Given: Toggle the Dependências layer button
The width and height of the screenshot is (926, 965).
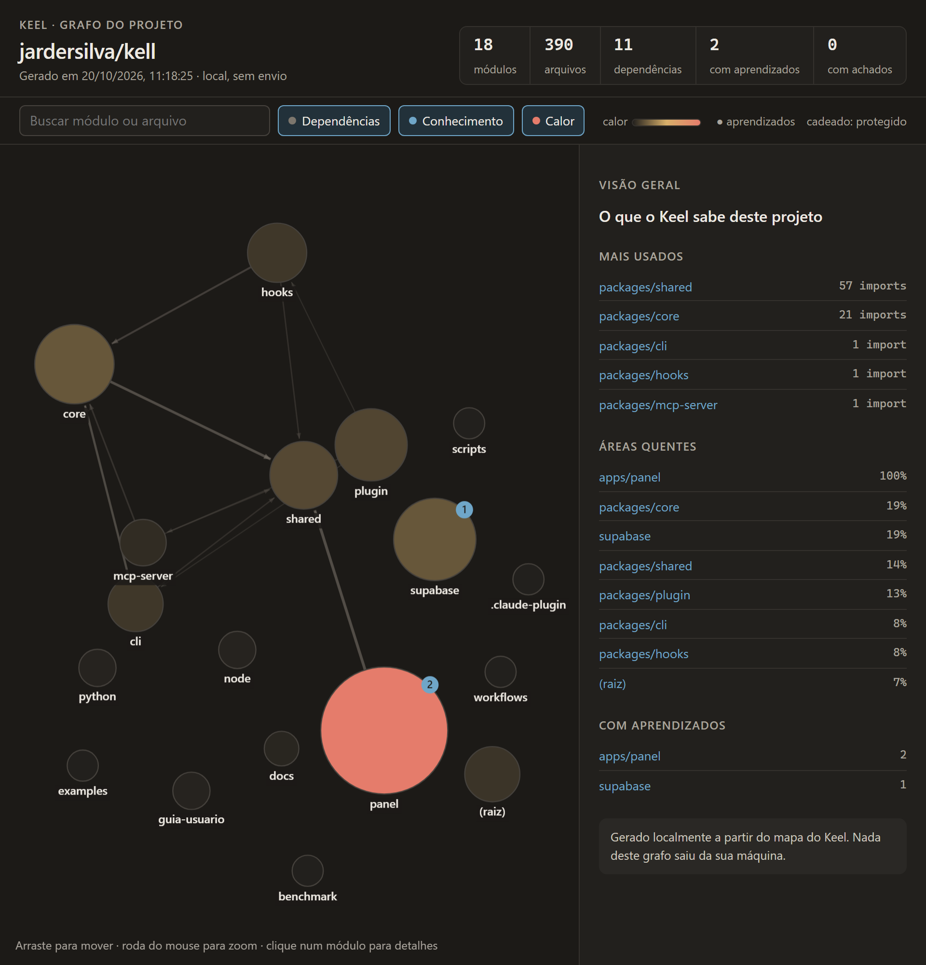Looking at the screenshot, I should pyautogui.click(x=334, y=121).
